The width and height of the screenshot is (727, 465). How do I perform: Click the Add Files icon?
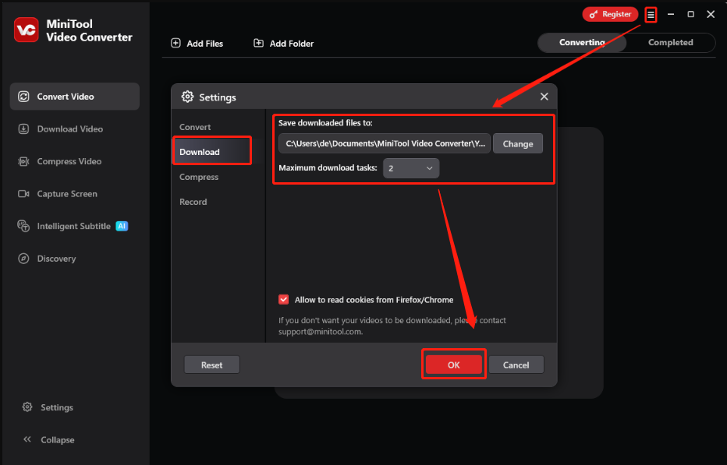[x=176, y=43]
